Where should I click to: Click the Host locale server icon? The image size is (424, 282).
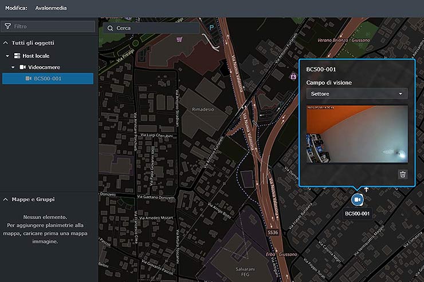pyautogui.click(x=17, y=55)
